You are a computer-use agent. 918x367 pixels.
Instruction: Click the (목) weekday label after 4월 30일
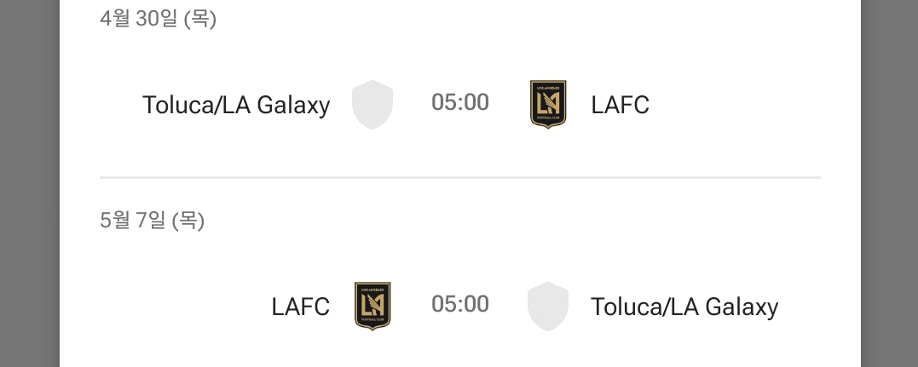[x=200, y=19]
